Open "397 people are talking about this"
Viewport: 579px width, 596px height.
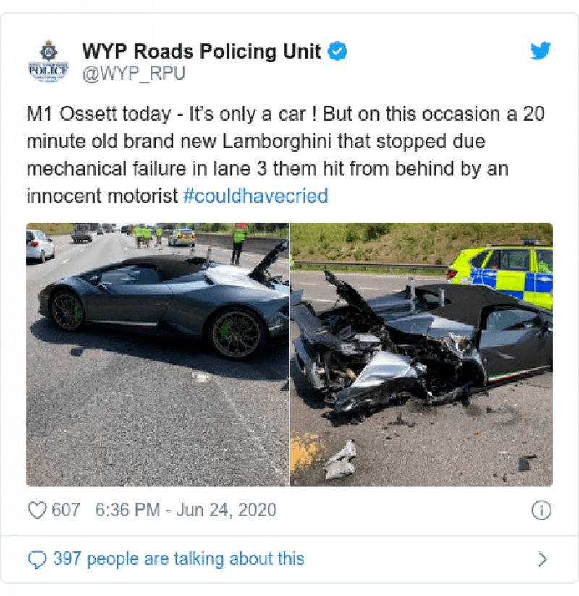(179, 559)
